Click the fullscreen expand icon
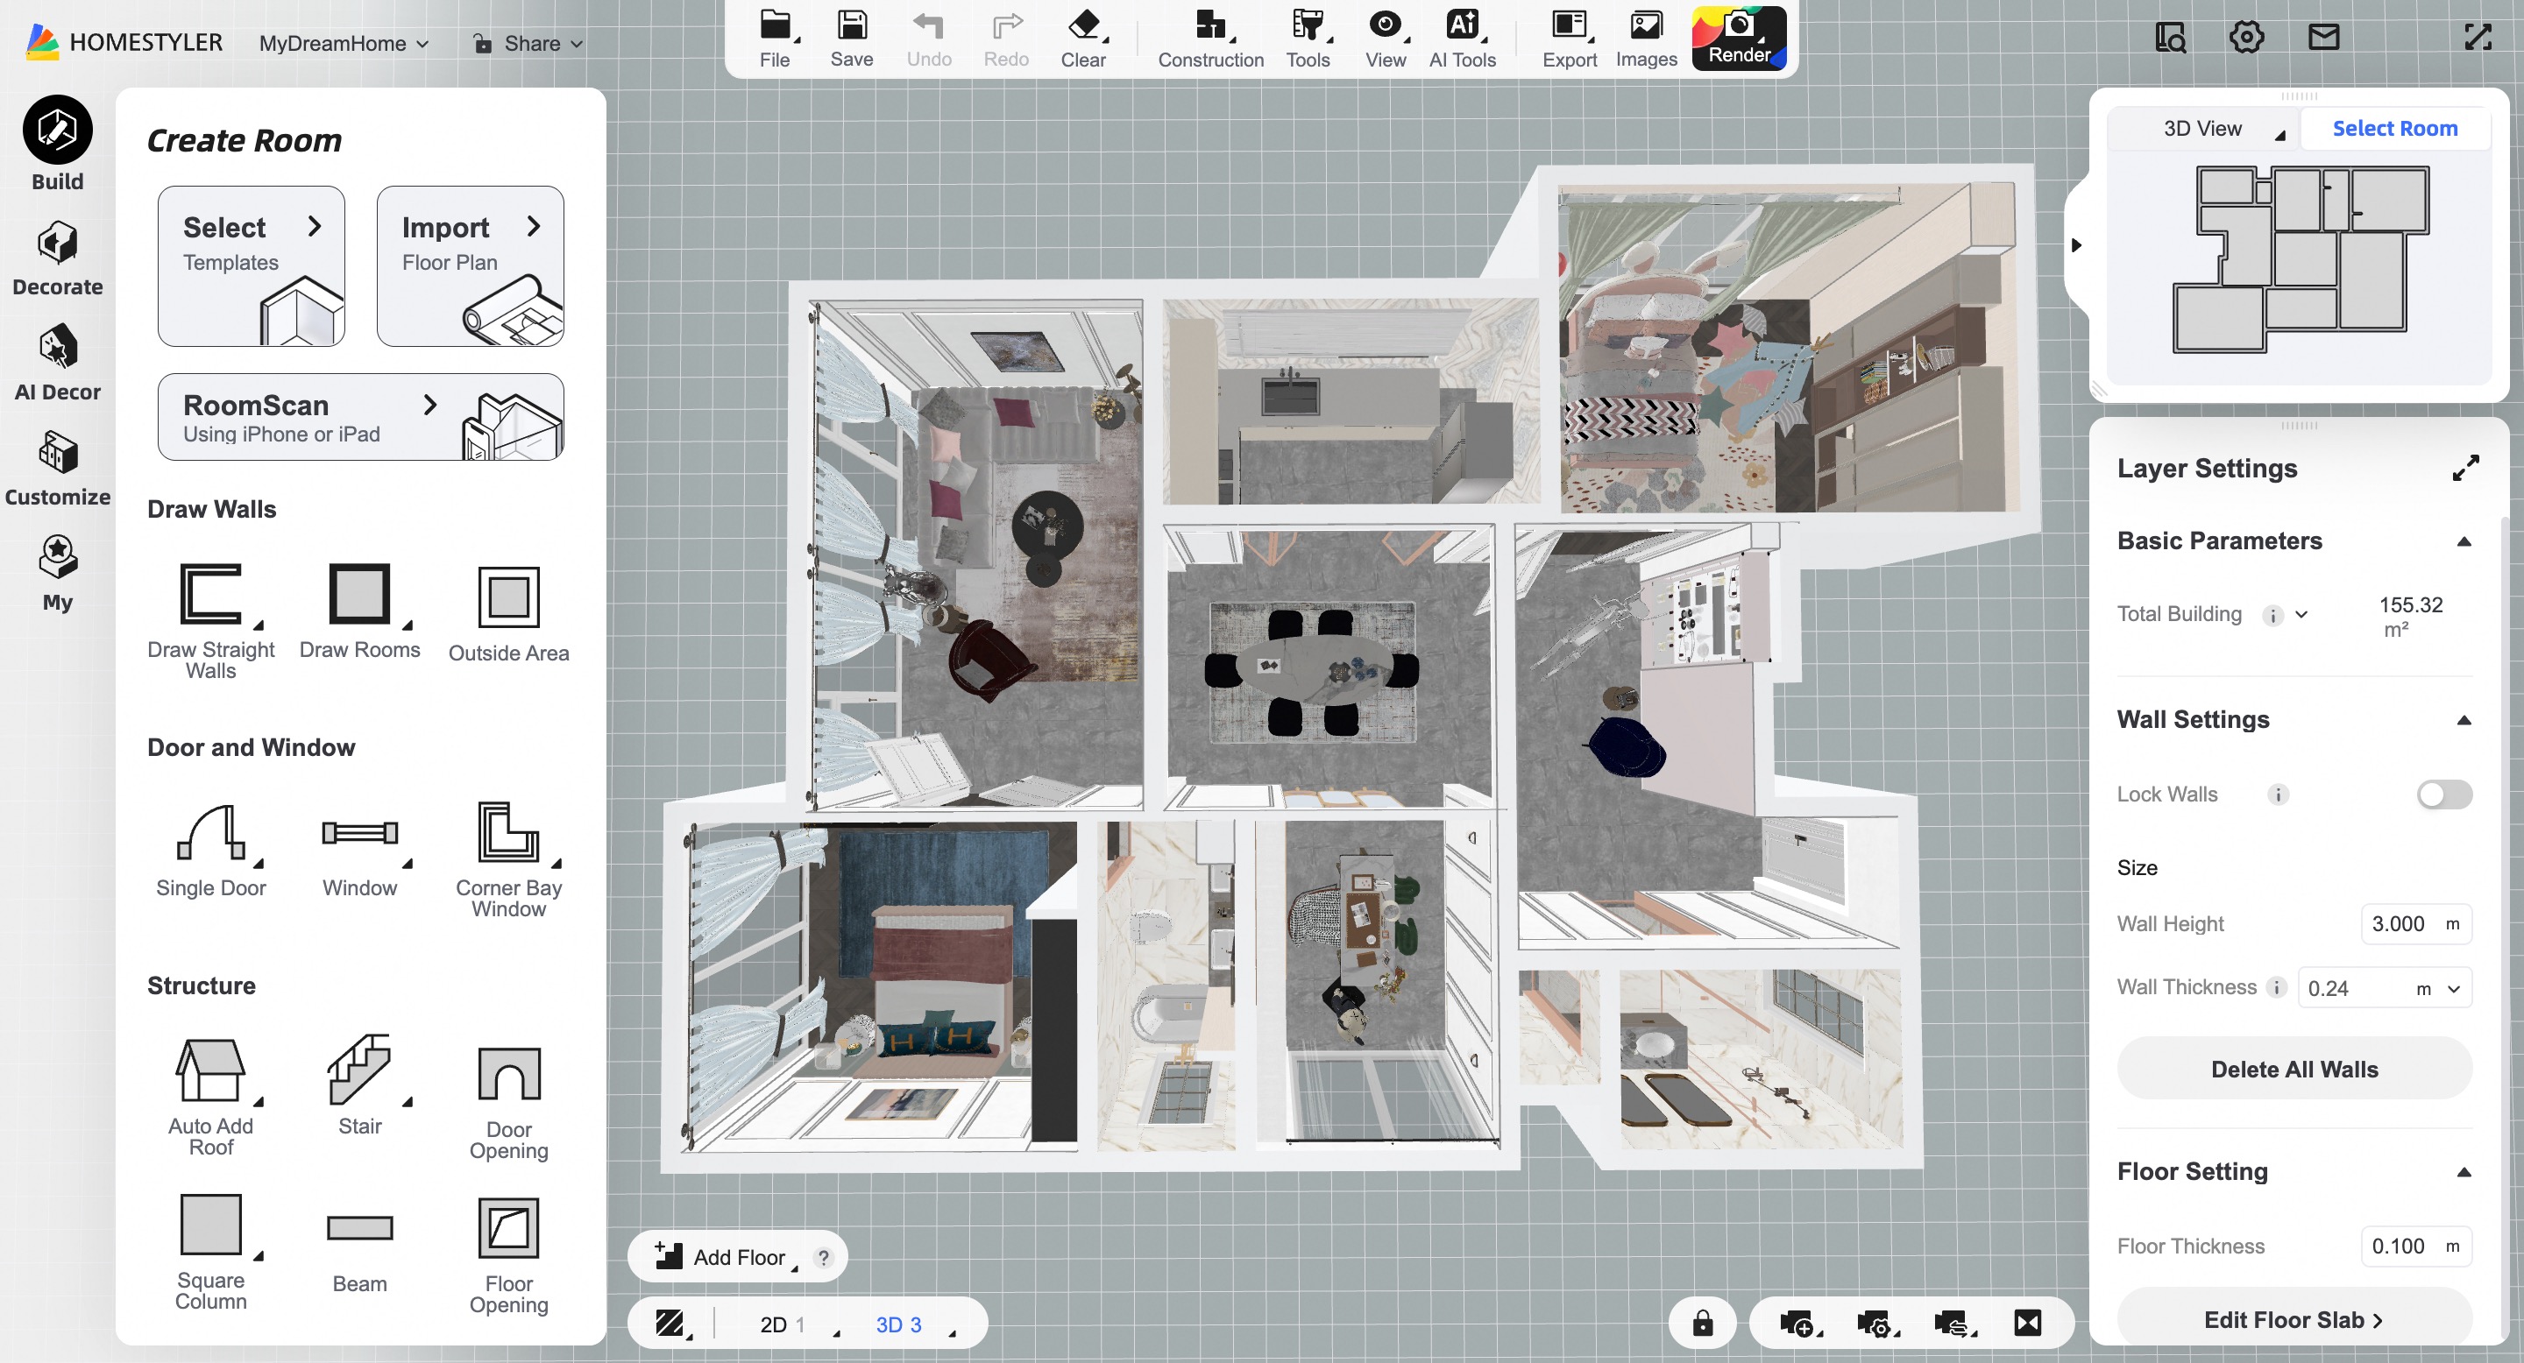Screen dimensions: 2524x1363 coord(2477,37)
